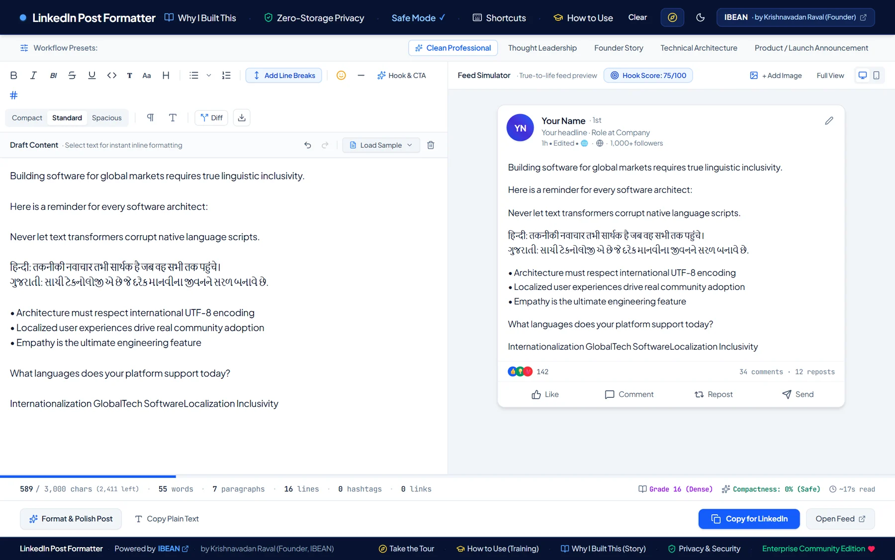Viewport: 895px width, 560px height.
Task: Select Technical Architecture preset
Action: 699,48
